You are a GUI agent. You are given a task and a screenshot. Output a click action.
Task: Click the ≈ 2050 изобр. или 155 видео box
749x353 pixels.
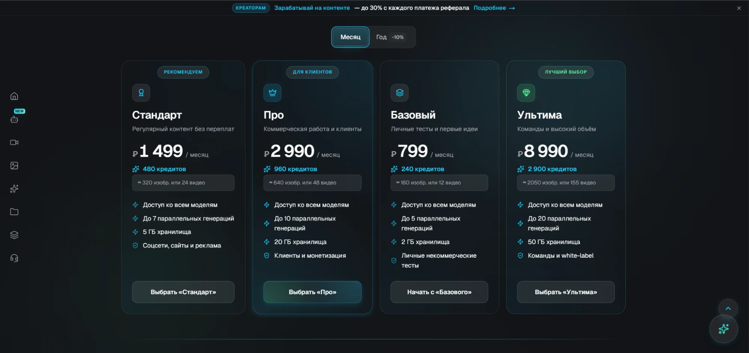coord(566,183)
